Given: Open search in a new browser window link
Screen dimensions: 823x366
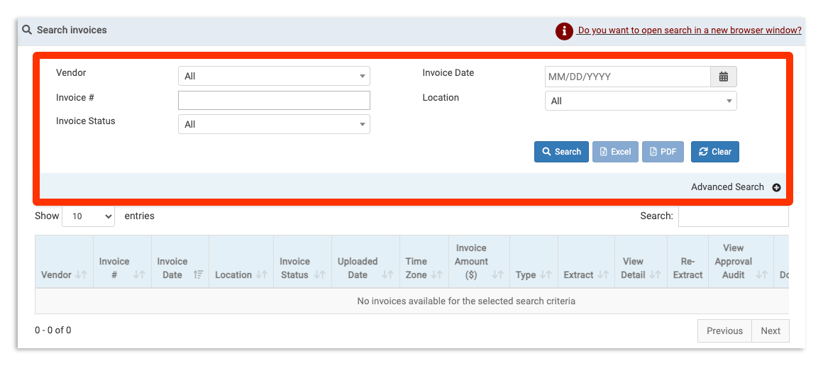Looking at the screenshot, I should [x=689, y=30].
